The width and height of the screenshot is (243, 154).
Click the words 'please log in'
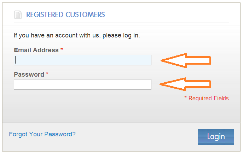click(x=121, y=35)
